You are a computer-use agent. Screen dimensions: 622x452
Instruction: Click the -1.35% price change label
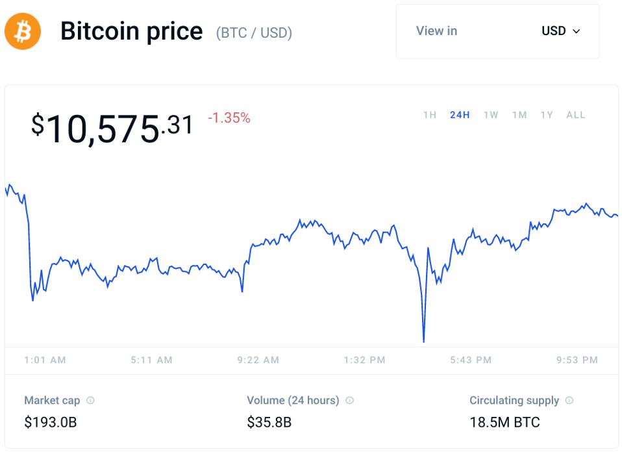229,118
